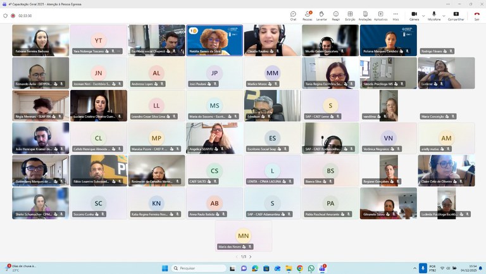Open the Exibição view options
486x274 pixels.
coord(350,16)
